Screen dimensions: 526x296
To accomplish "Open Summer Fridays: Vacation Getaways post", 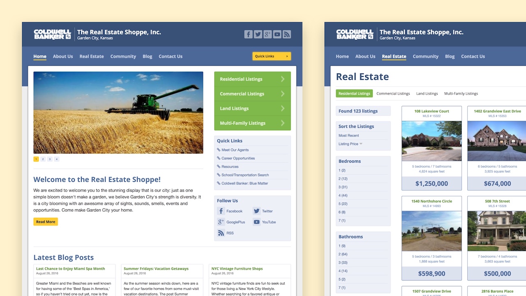I will pos(156,268).
